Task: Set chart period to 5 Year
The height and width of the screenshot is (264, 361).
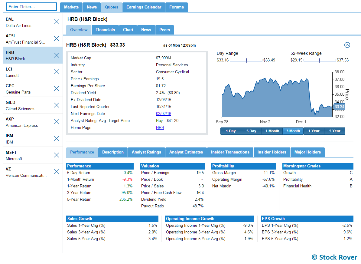Action: tap(334, 131)
